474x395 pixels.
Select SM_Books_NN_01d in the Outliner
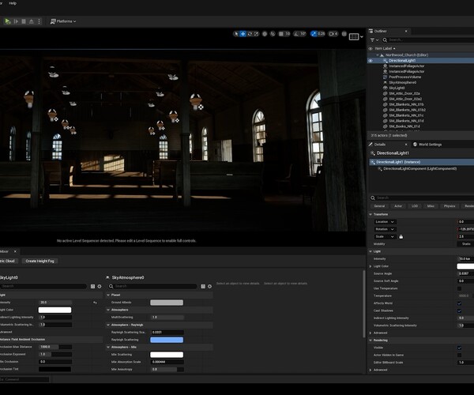pos(404,126)
